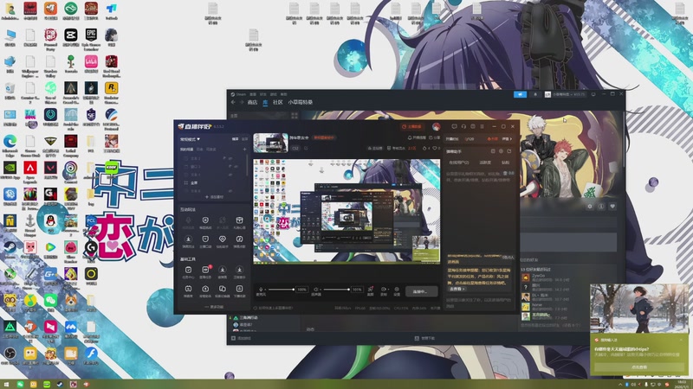
Task: Open the Valorant desktop icon
Action: (x=50, y=168)
